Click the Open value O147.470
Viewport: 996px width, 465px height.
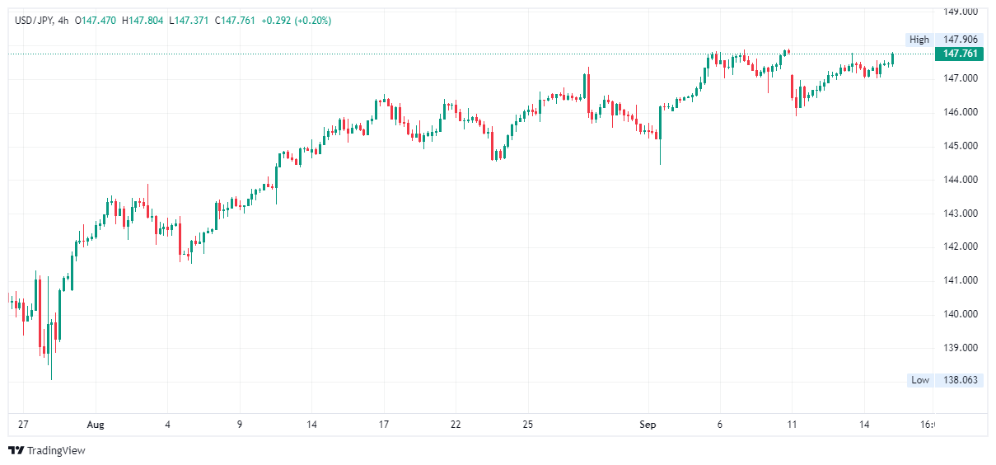pos(96,21)
